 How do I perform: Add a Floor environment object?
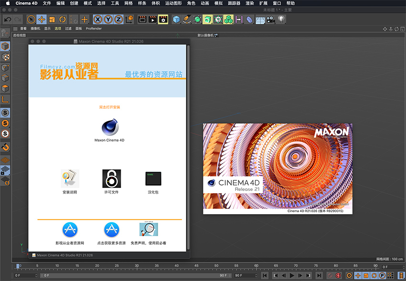click(x=260, y=20)
